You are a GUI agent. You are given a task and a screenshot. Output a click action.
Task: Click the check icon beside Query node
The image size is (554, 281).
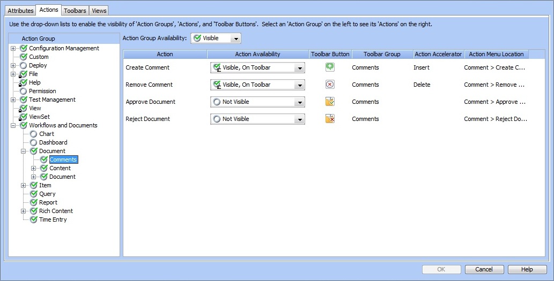coord(34,194)
